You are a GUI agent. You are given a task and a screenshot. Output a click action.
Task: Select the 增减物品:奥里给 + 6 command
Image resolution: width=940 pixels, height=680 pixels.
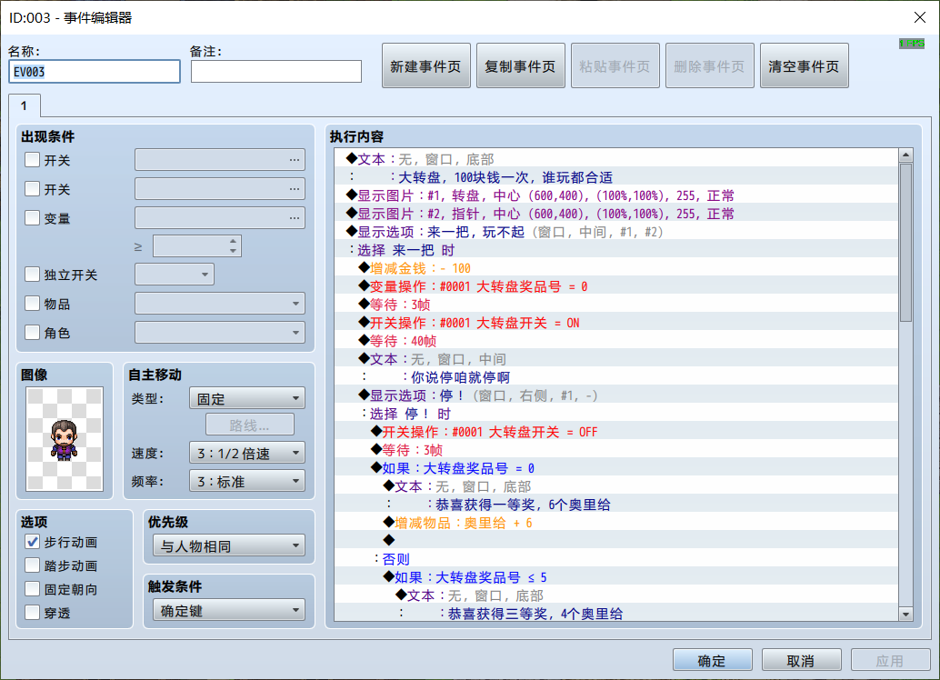click(616, 523)
